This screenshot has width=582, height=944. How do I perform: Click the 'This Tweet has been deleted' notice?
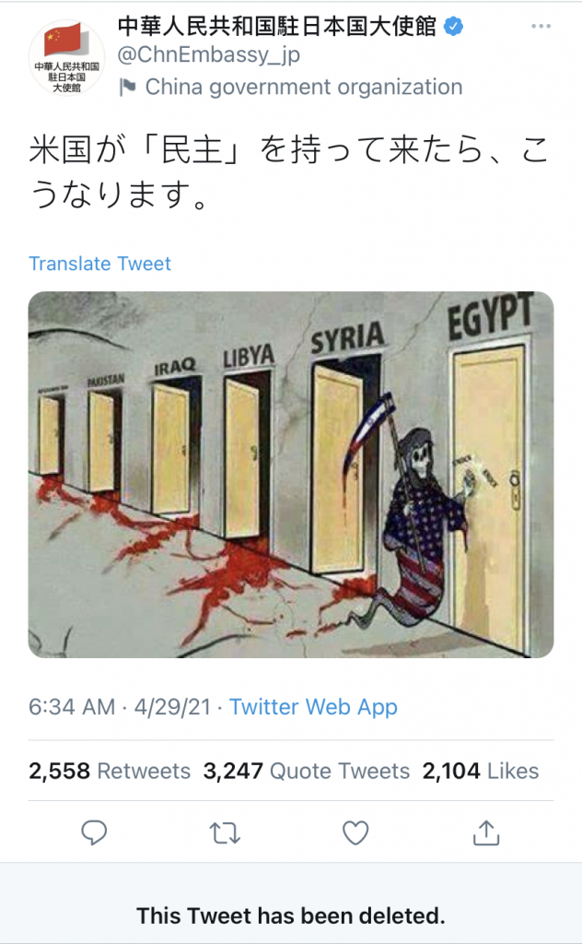(291, 915)
